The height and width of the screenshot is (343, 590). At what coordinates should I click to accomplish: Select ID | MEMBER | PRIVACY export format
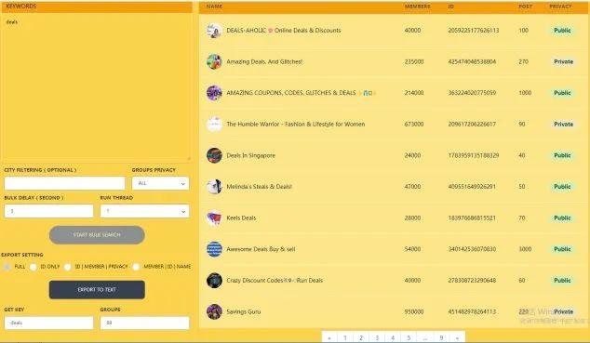[x=67, y=267]
